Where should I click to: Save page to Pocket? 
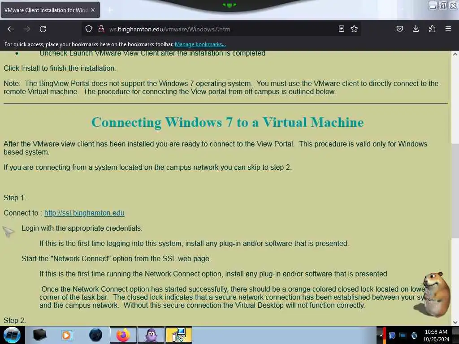coord(400,29)
